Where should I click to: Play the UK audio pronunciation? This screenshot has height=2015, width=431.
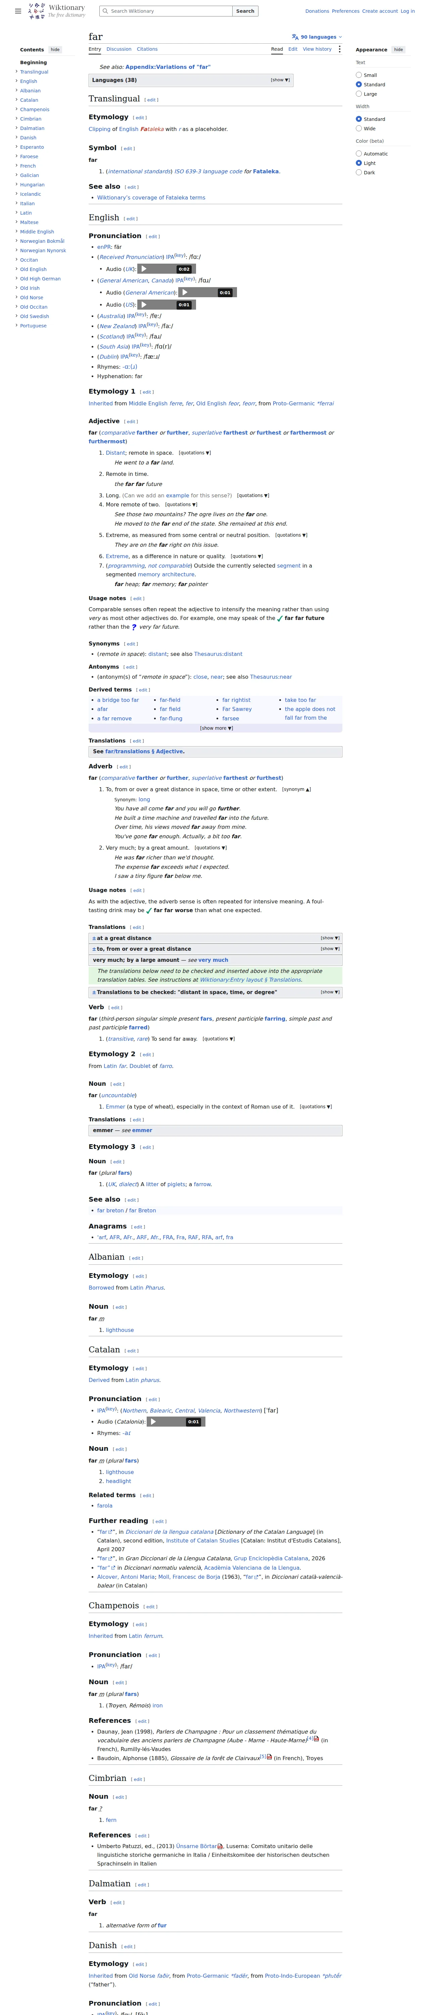tap(144, 269)
